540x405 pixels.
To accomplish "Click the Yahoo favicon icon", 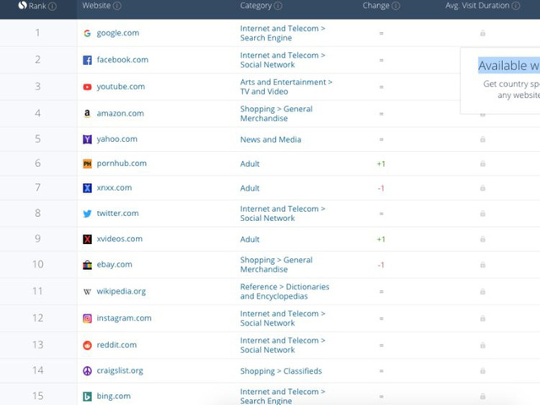I will tap(87, 139).
